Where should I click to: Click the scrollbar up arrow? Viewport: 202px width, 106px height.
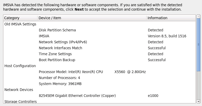point(199,17)
